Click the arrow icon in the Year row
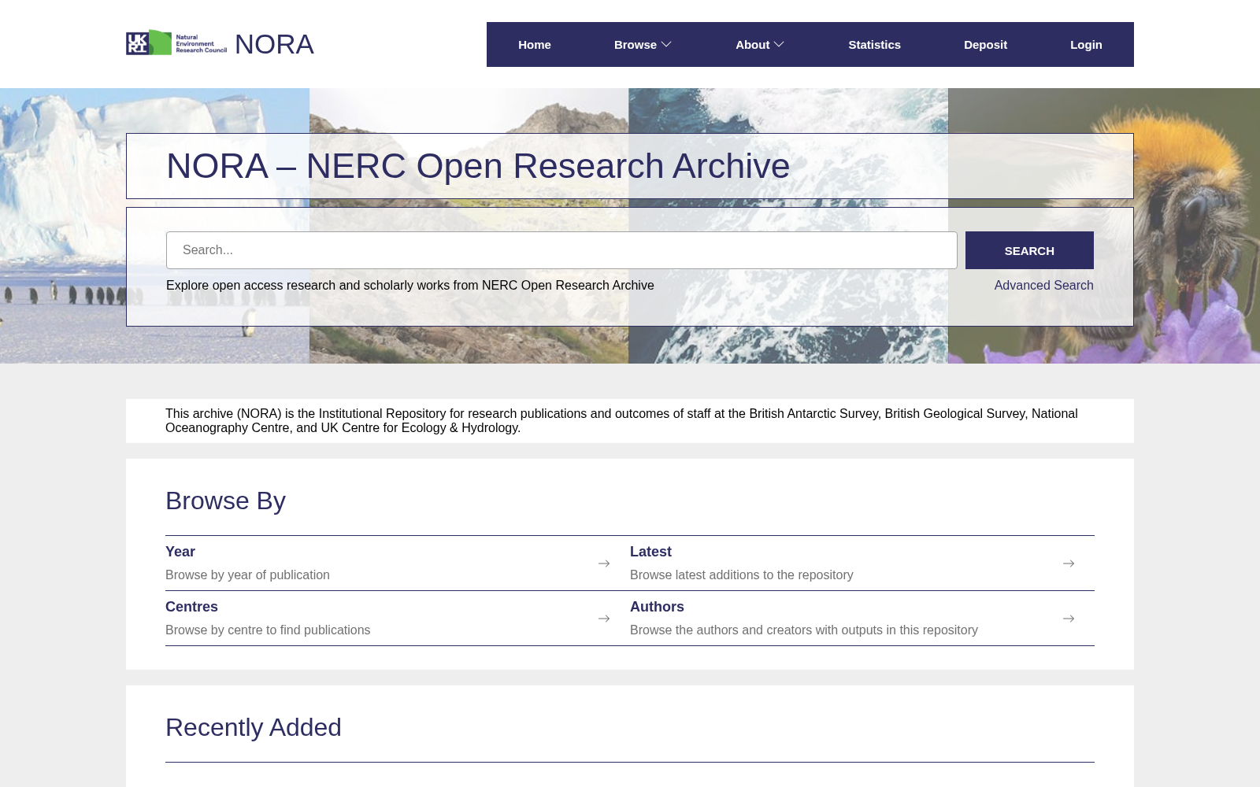This screenshot has width=1260, height=787. tap(604, 563)
